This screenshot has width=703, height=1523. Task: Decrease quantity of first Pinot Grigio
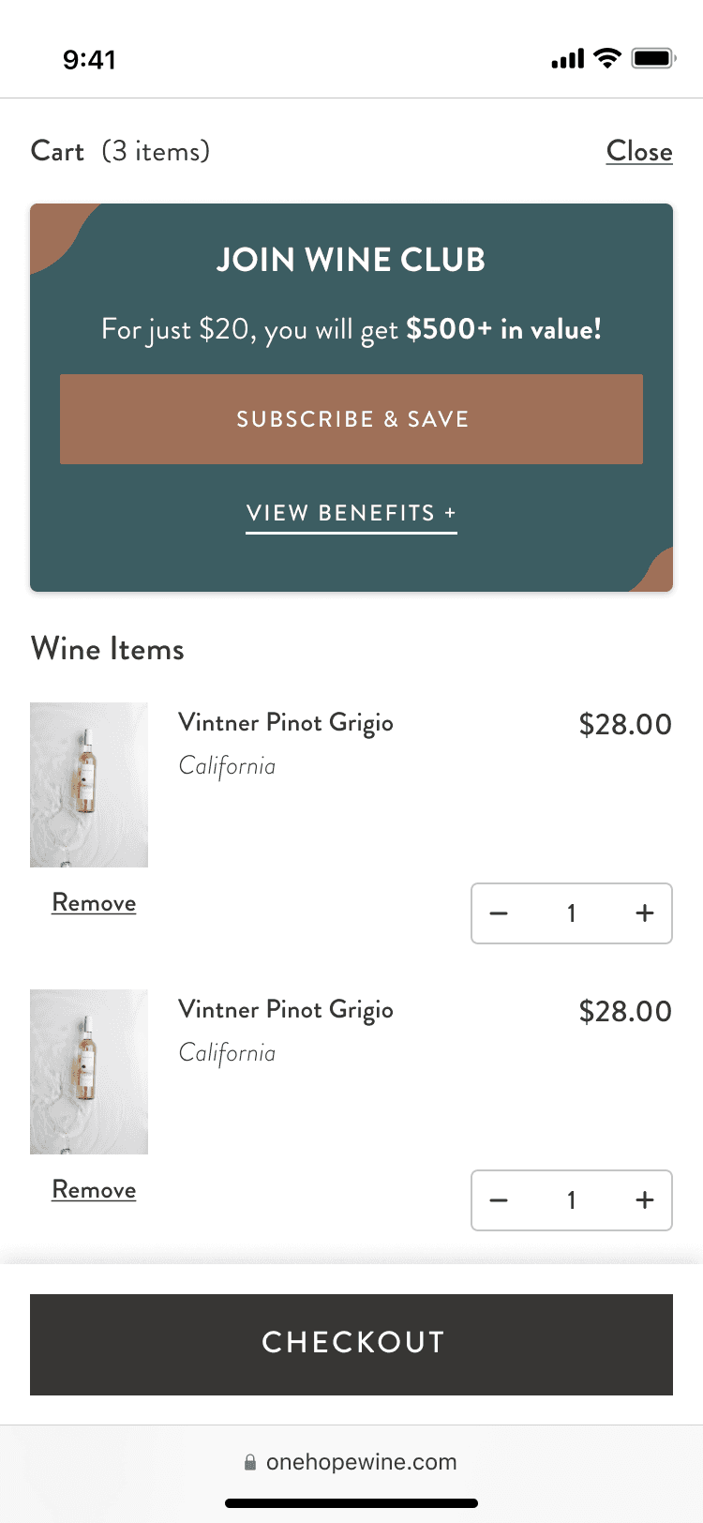pyautogui.click(x=499, y=913)
